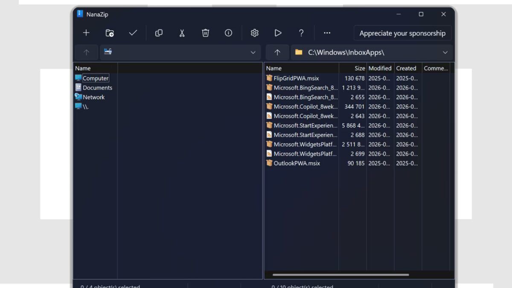Click the size value 90 185
This screenshot has width=512, height=288.
pos(356,163)
